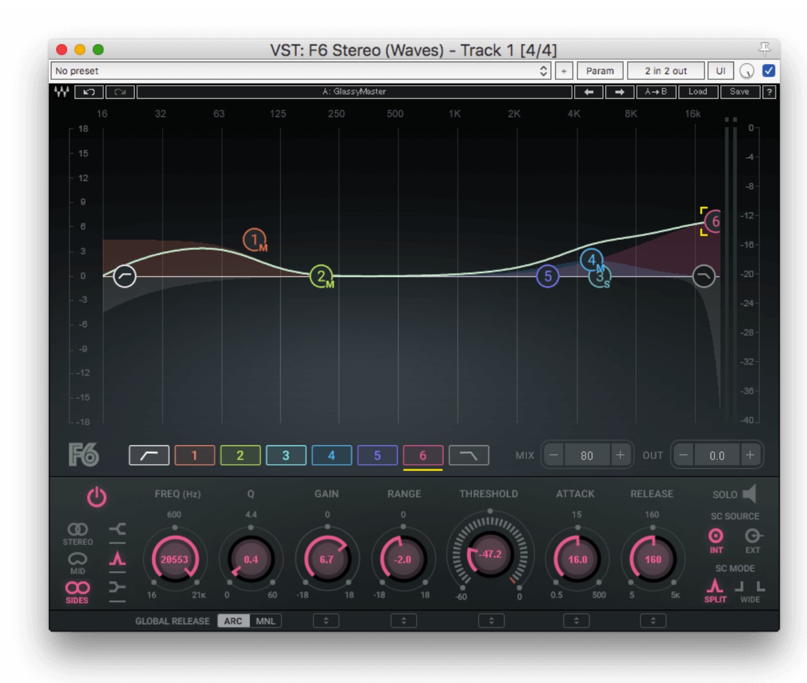Set sidechain source to INT
This screenshot has height=683, width=807.
pos(716,540)
